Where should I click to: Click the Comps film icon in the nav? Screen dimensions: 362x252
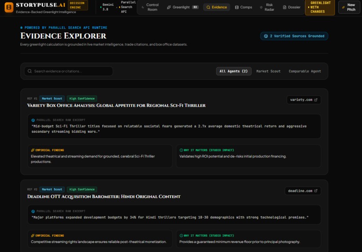coord(237,7)
